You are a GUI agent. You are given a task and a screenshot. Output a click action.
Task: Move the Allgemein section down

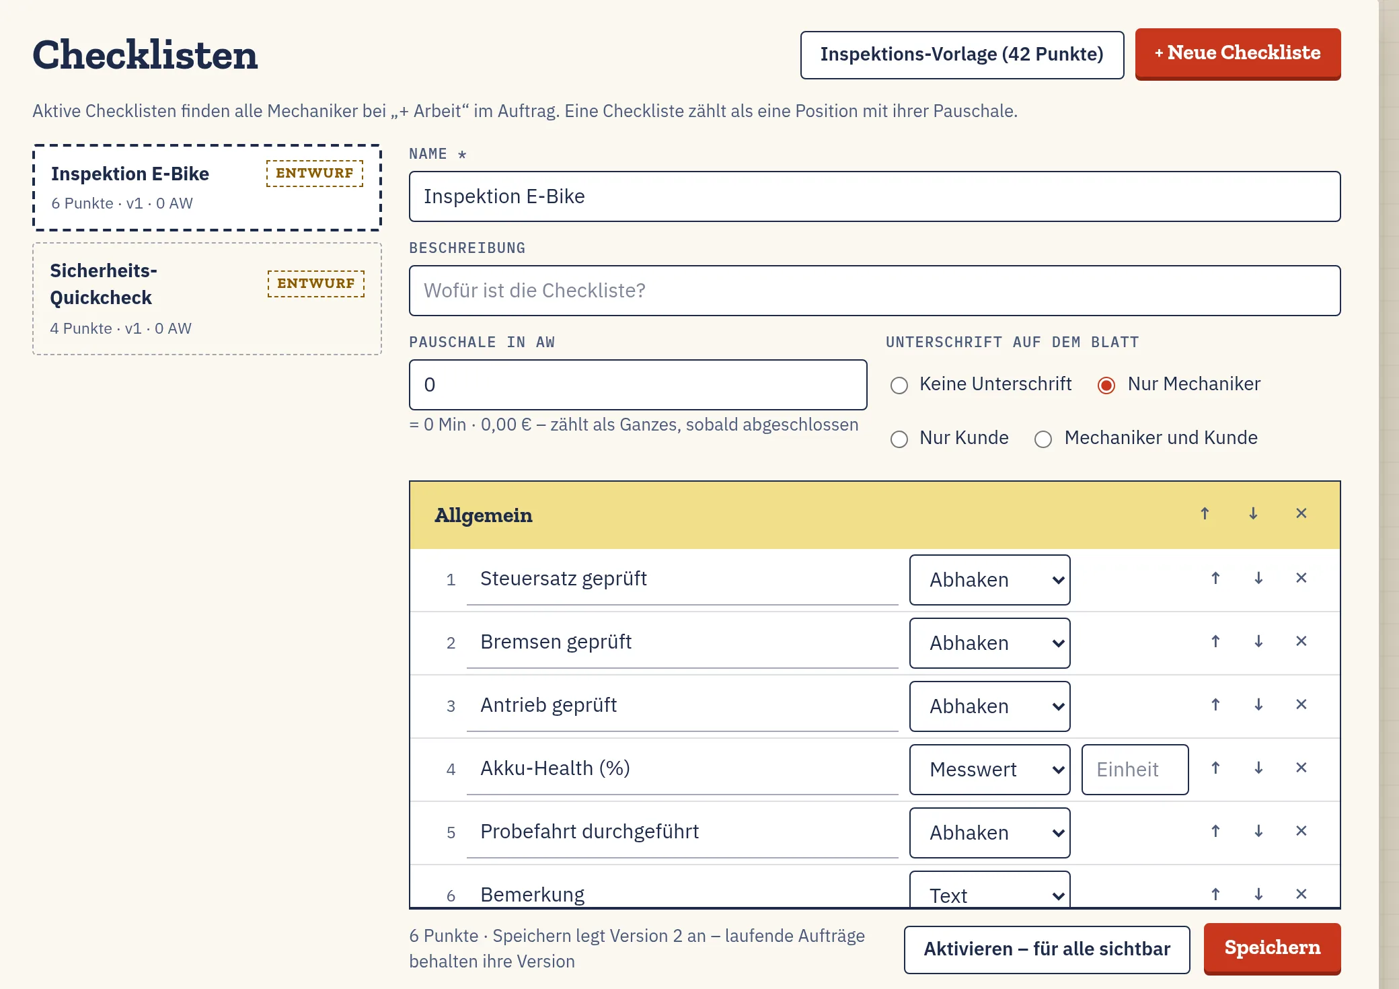point(1253,514)
